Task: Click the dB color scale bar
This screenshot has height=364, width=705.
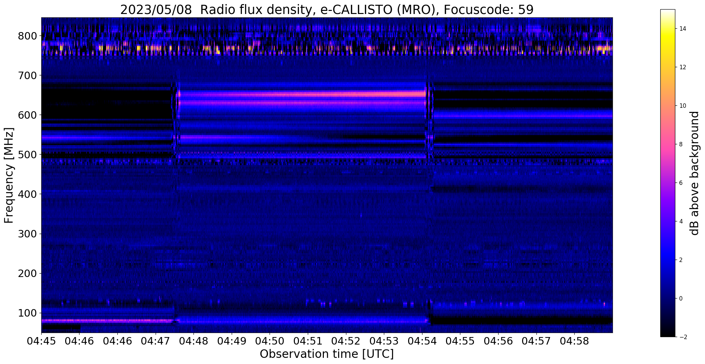Action: point(668,173)
